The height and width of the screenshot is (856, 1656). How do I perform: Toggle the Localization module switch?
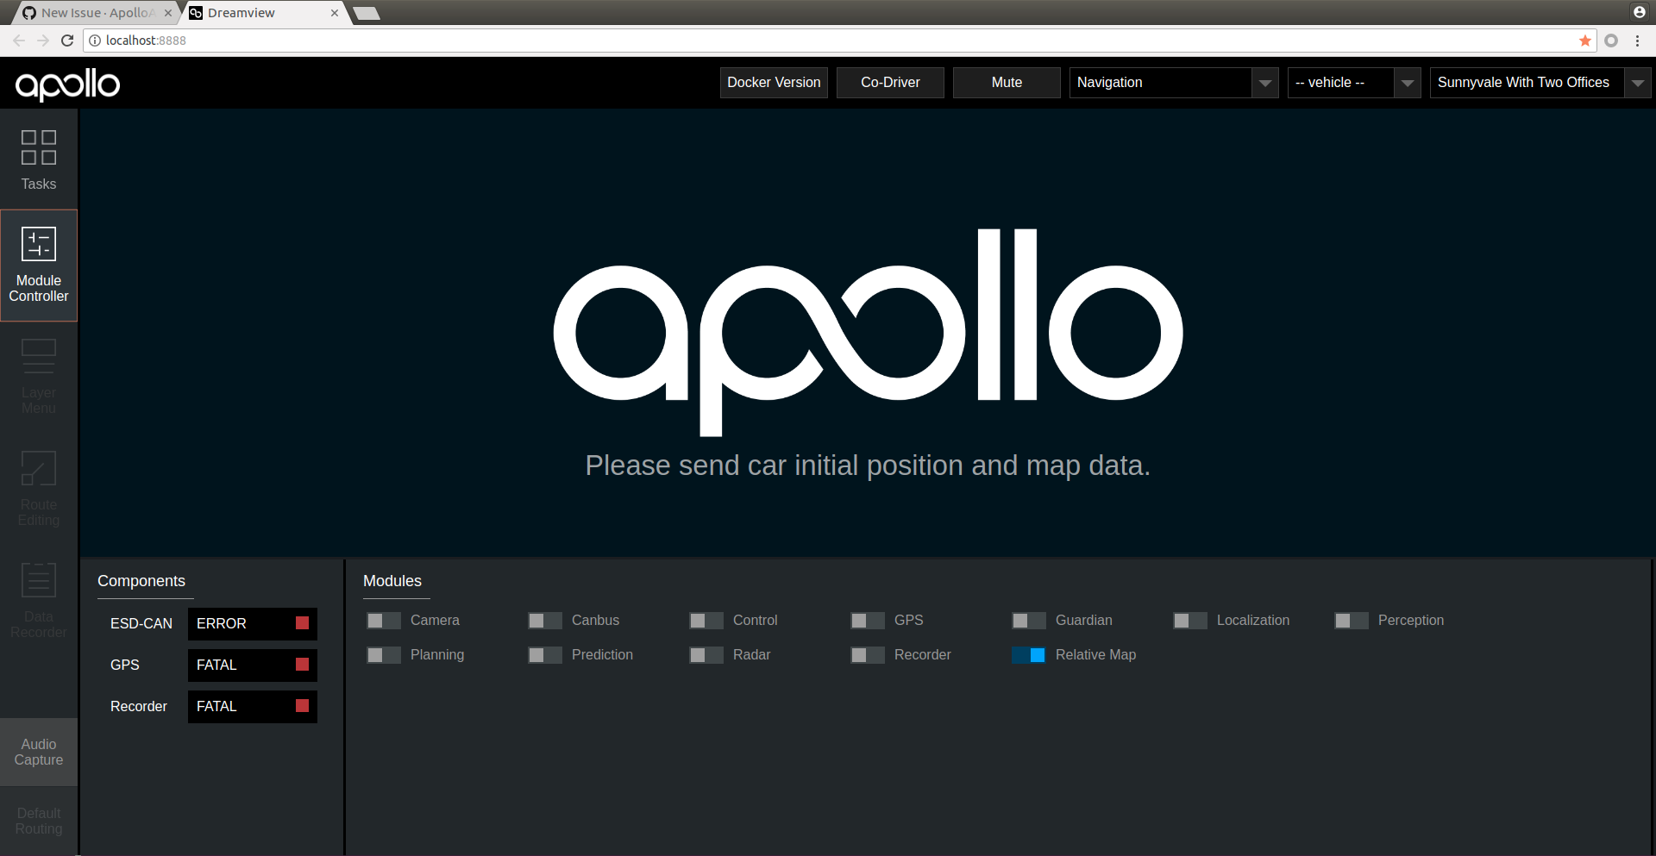click(1190, 621)
